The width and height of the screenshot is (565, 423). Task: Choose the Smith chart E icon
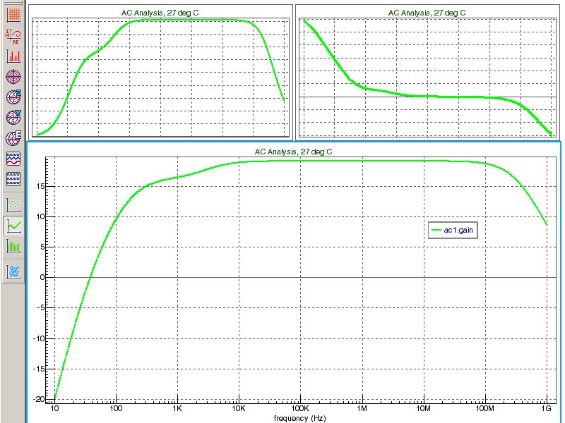tap(13, 138)
